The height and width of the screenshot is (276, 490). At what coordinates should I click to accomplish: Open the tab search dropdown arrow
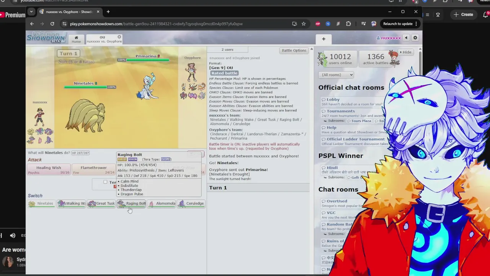tap(31, 12)
